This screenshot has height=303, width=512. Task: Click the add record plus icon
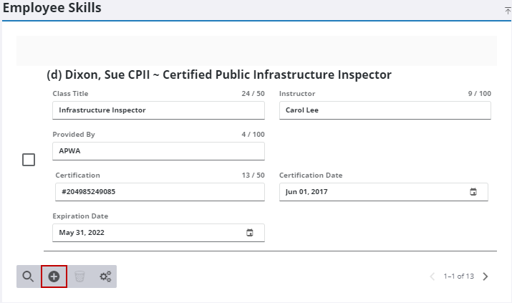54,276
